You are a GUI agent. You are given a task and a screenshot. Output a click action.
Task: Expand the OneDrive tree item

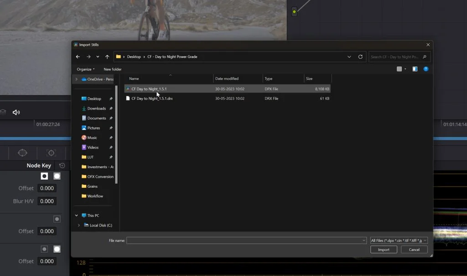tap(77, 79)
